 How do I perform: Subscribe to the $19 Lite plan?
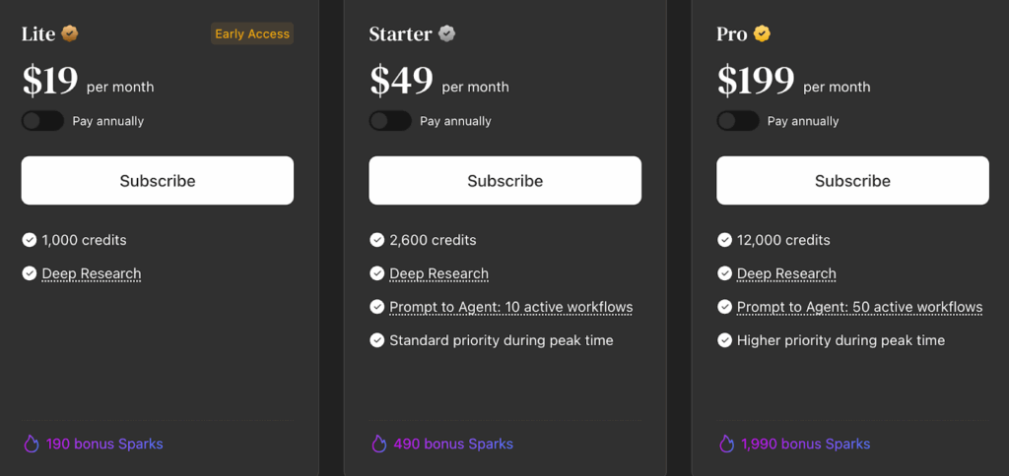pos(158,181)
